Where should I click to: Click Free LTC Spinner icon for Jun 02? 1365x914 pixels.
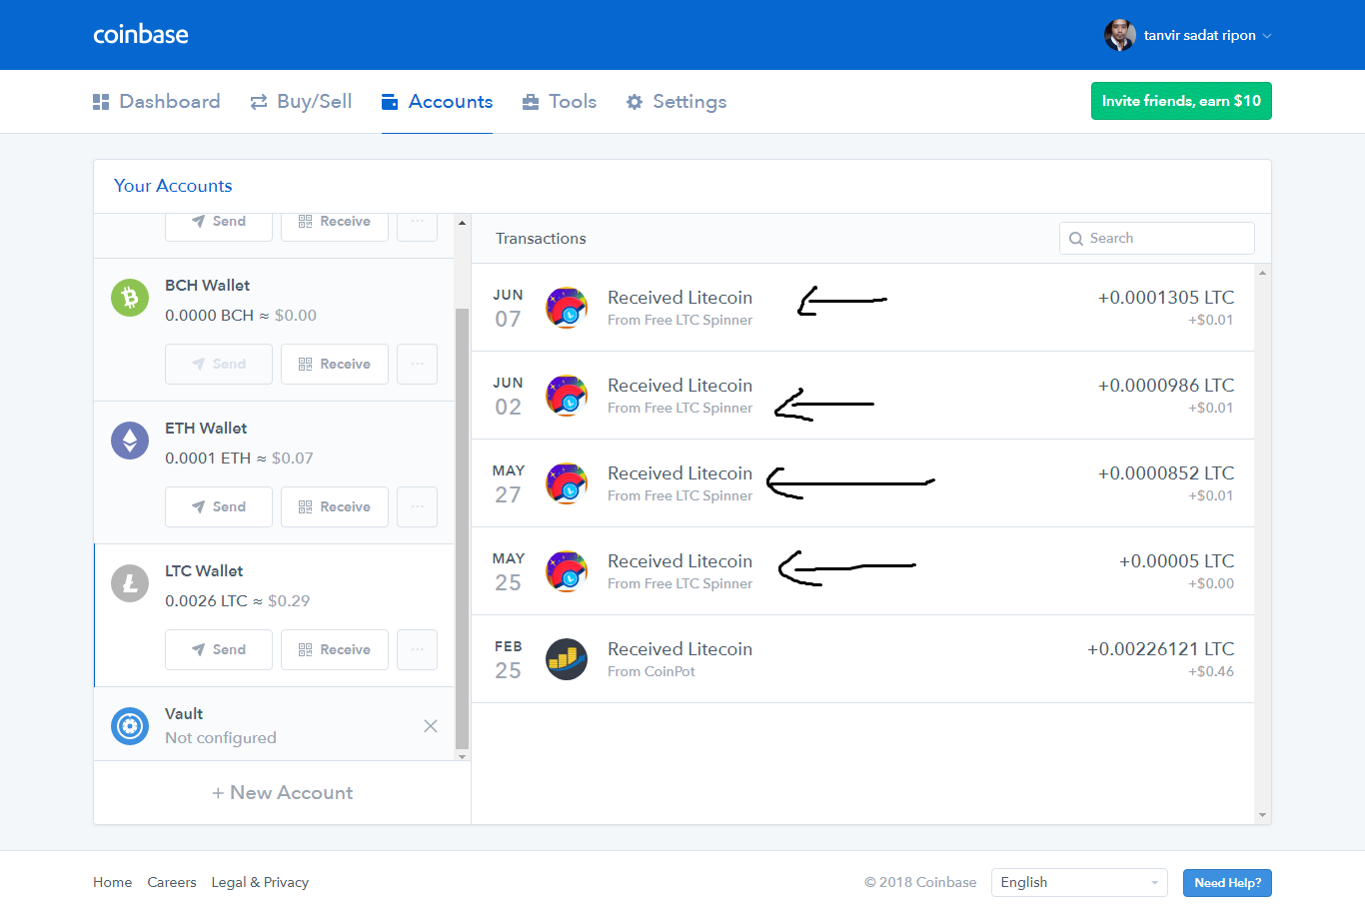point(567,396)
